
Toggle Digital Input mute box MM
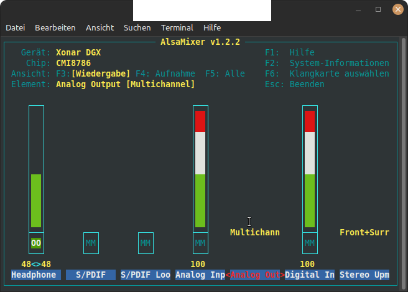tap(310, 243)
